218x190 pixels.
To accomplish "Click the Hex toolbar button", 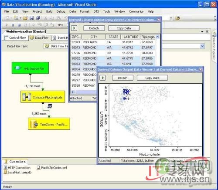I will click(60, 25).
